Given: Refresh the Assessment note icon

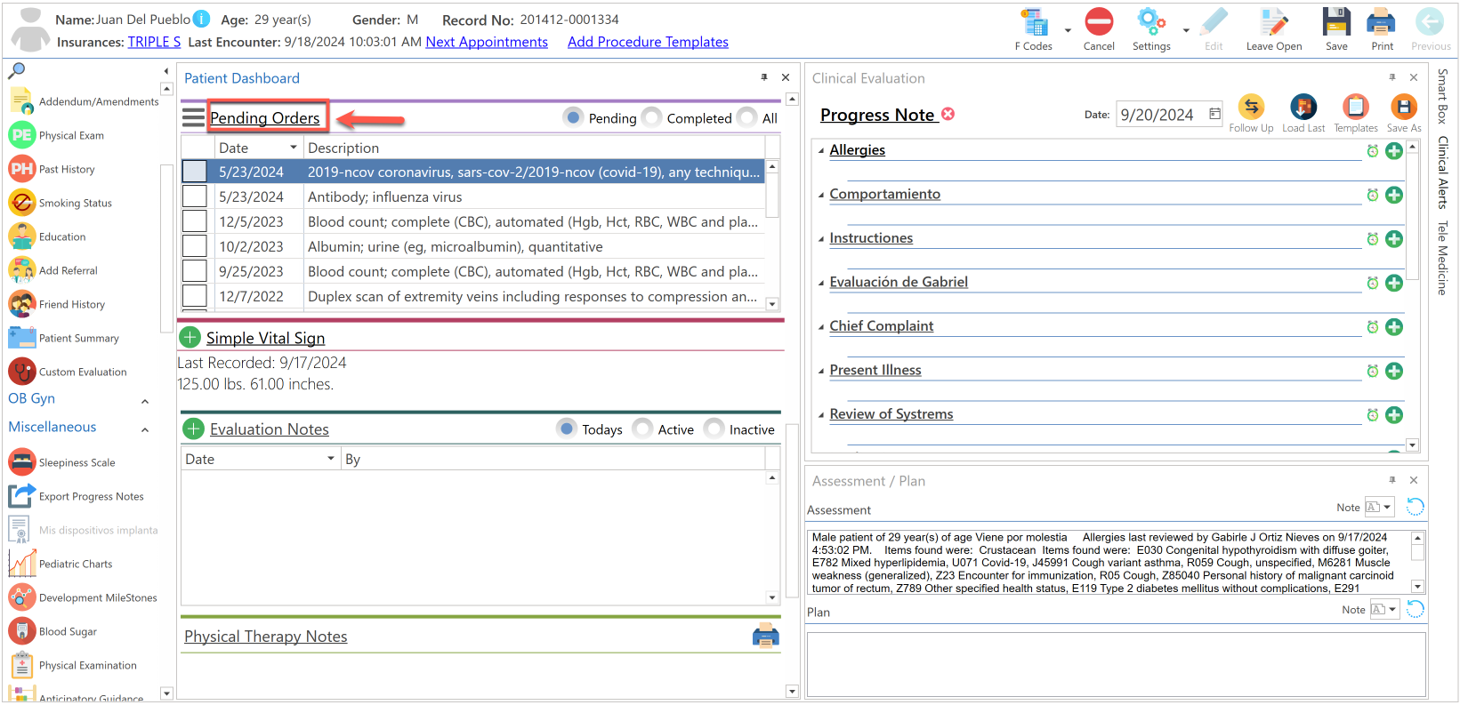Looking at the screenshot, I should tap(1415, 507).
